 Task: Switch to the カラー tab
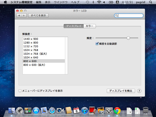click(x=89, y=26)
